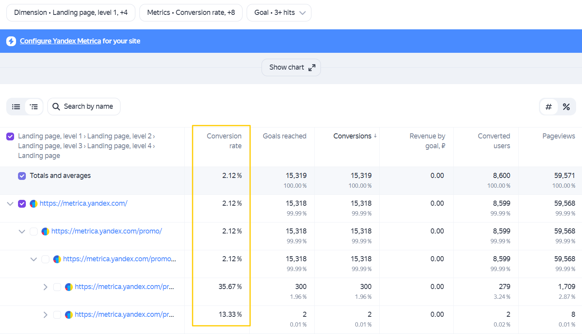This screenshot has width=582, height=334.
Task: Uncheck the metrica.yandex.com/ row checkbox
Action: pyautogui.click(x=22, y=204)
